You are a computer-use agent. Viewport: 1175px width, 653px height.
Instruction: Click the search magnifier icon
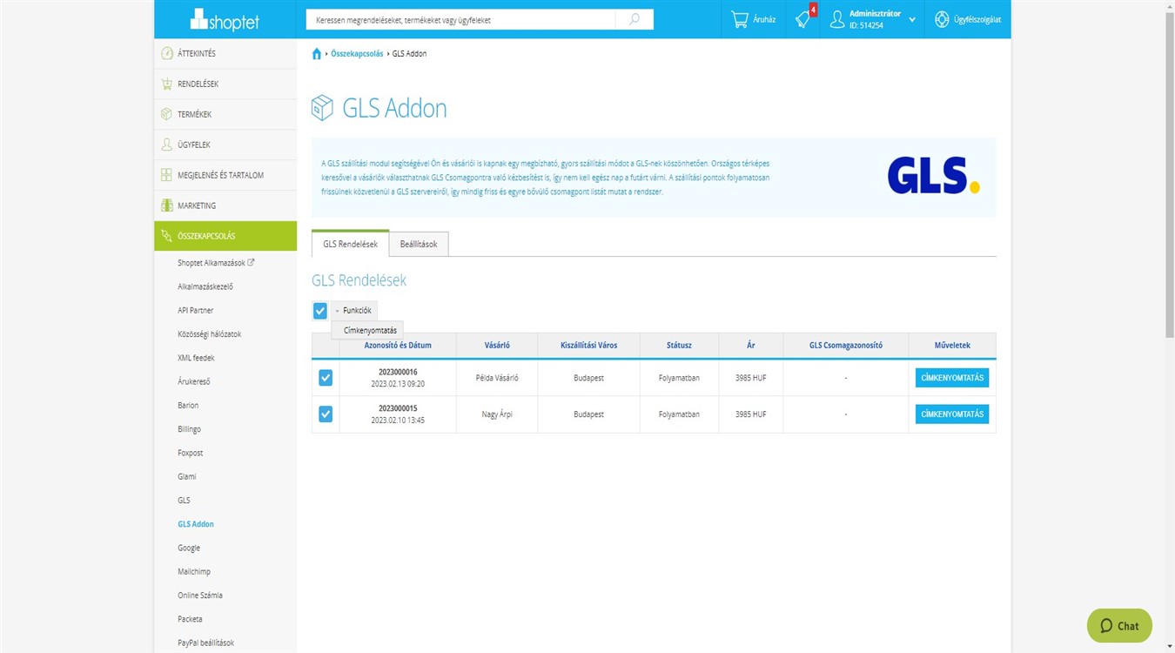(634, 19)
